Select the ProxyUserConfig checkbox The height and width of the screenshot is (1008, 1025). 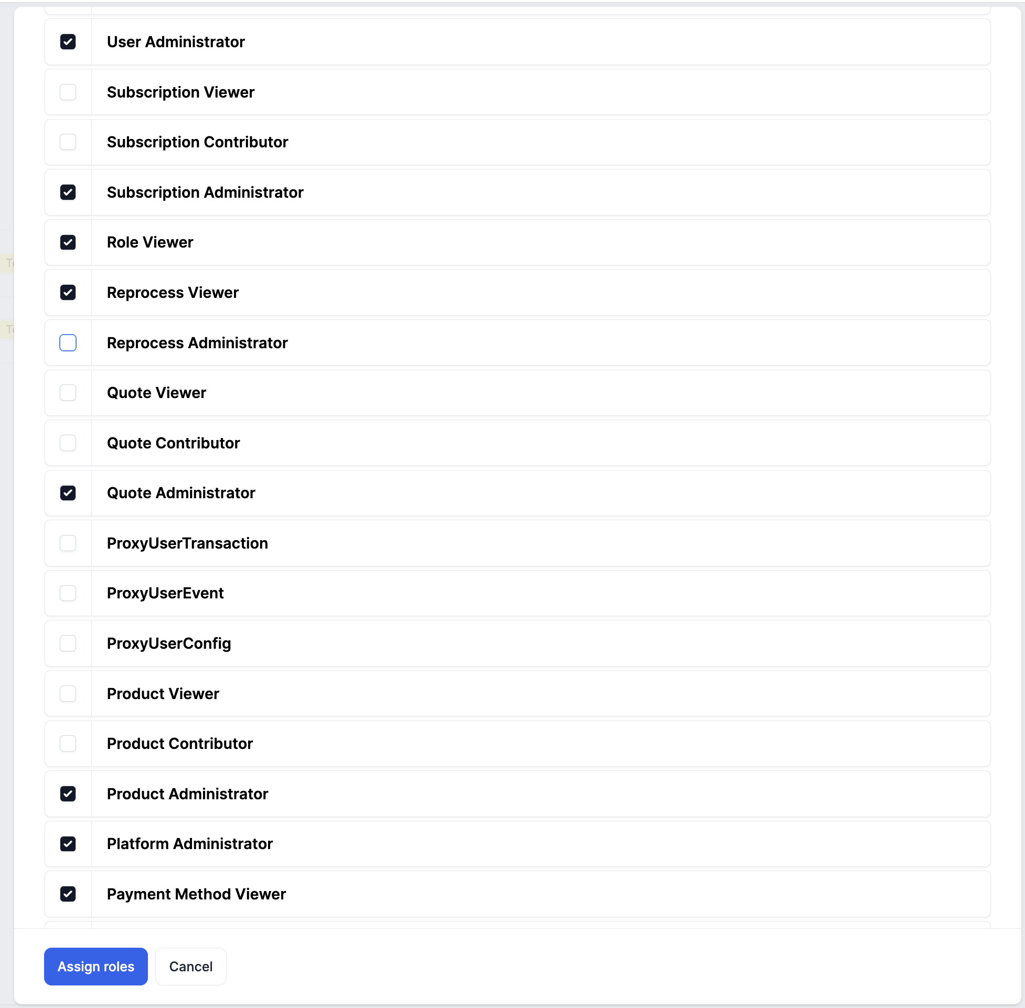click(x=68, y=643)
